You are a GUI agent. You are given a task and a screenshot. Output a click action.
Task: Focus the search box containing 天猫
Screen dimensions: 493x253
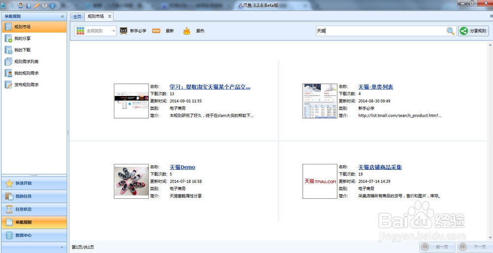point(381,31)
